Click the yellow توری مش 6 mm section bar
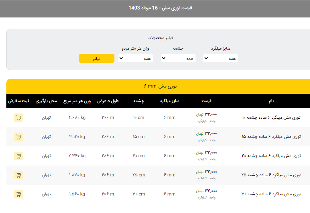This screenshot has height=213, width=310. [x=160, y=86]
